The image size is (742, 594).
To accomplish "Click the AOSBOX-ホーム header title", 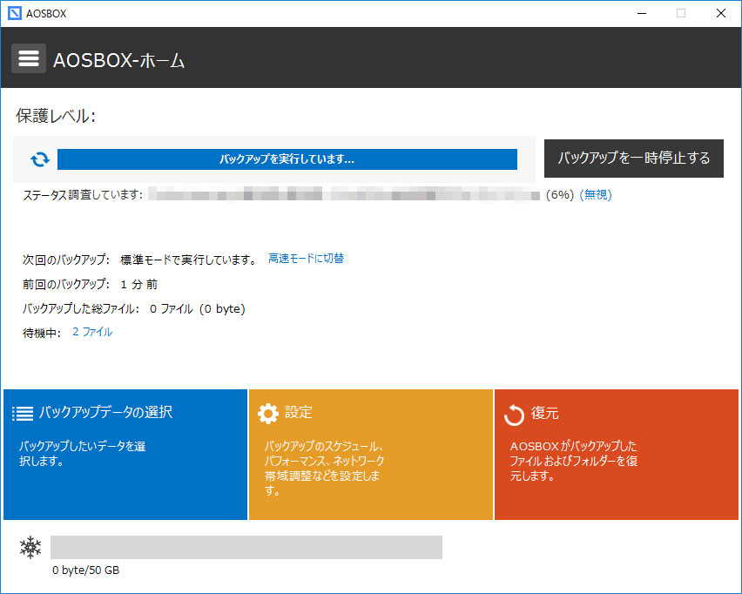I will point(118,60).
